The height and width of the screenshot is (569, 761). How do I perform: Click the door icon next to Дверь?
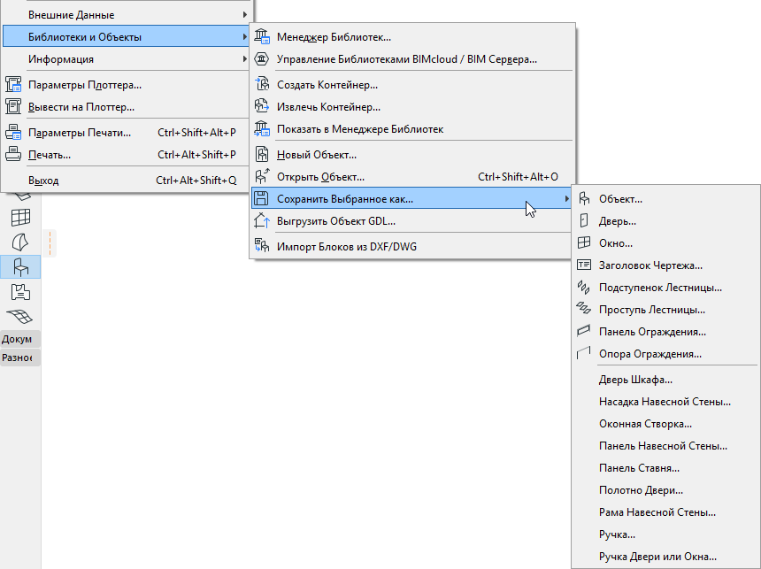click(584, 221)
